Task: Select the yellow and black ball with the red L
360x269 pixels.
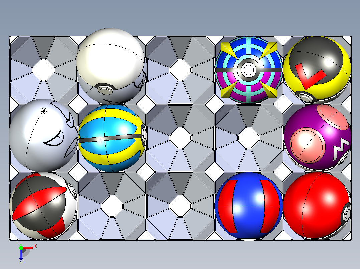Action: 317,69
